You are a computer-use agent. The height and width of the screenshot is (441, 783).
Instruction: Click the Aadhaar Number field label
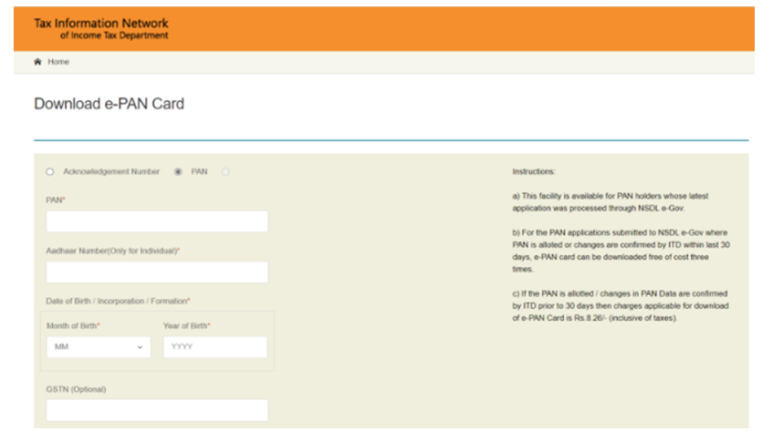(x=112, y=250)
